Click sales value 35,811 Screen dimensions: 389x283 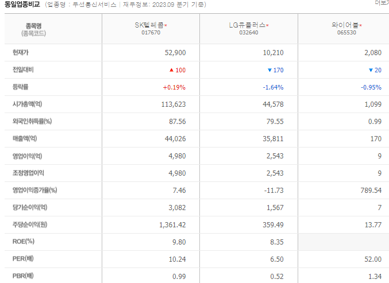click(x=273, y=139)
